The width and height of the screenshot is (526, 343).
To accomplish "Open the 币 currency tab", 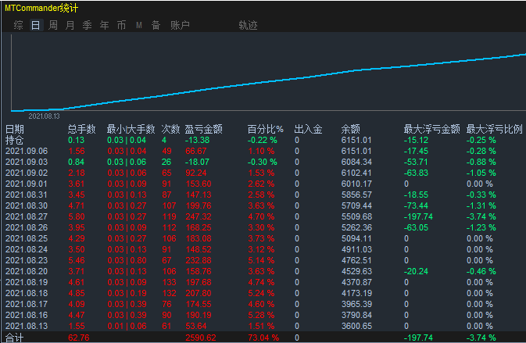I will 121,25.
